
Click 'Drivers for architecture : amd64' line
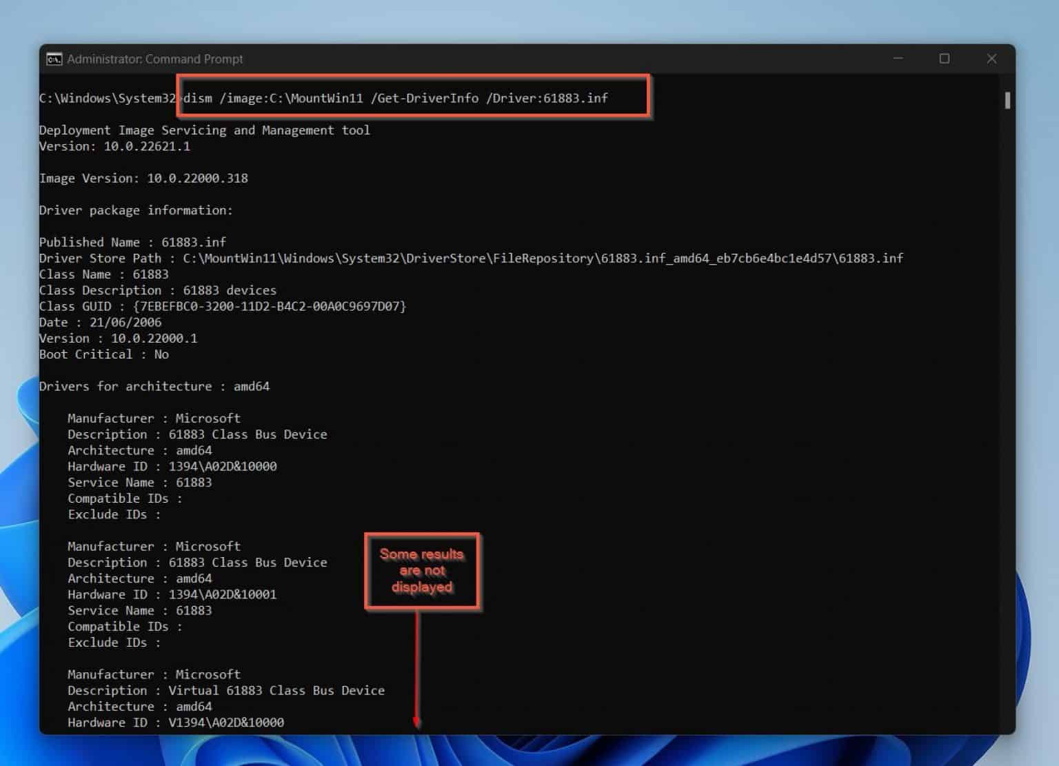click(x=154, y=386)
